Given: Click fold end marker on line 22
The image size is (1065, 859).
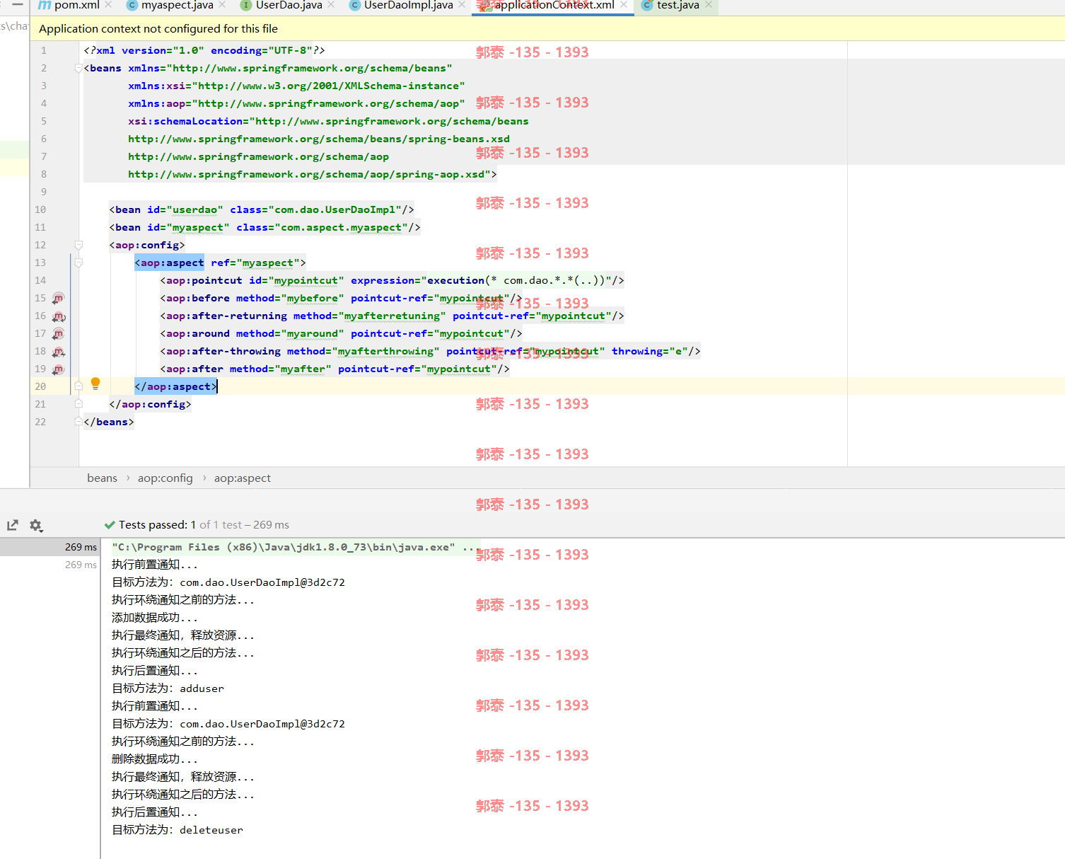Looking at the screenshot, I should 78,422.
